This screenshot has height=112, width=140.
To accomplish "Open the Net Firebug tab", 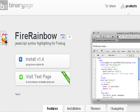I will pyautogui.click(x=134, y=51).
